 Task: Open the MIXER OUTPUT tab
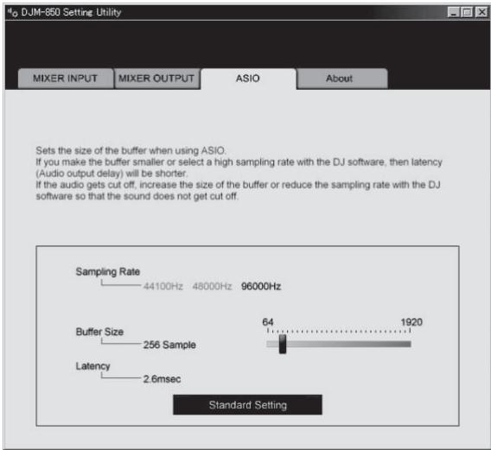tap(156, 79)
